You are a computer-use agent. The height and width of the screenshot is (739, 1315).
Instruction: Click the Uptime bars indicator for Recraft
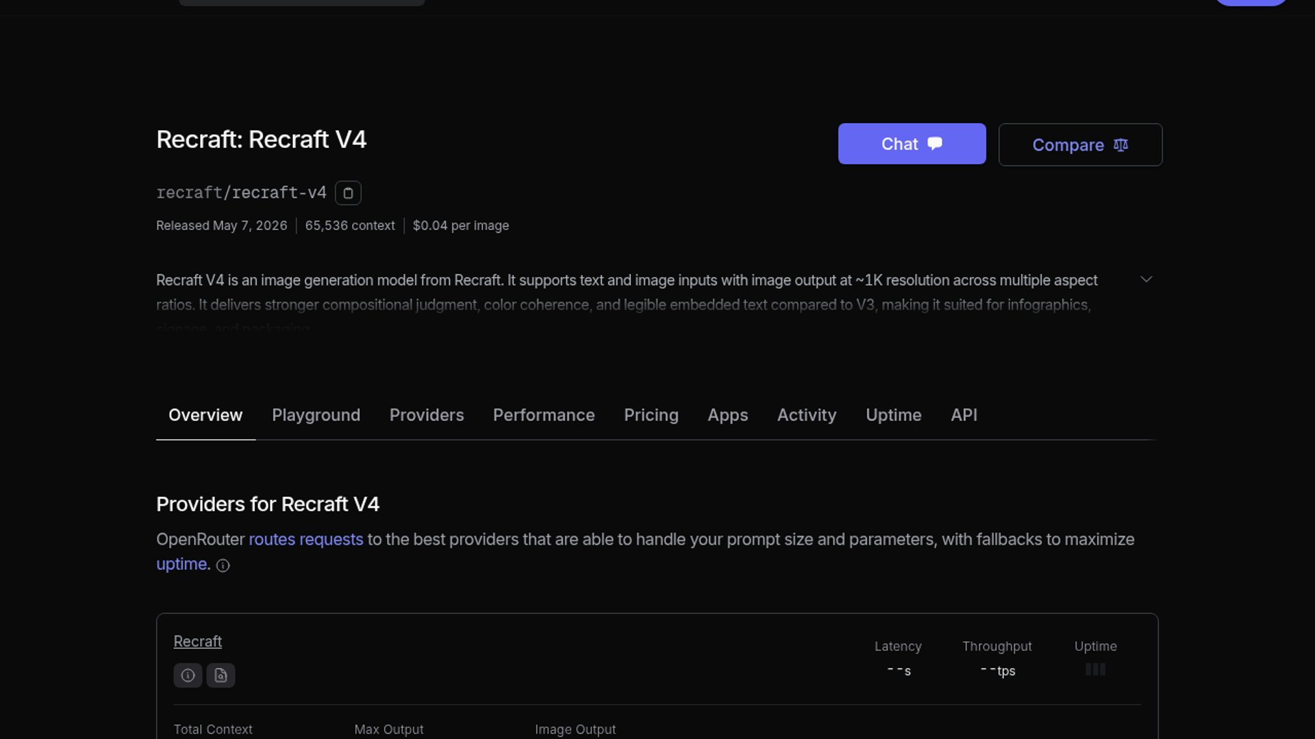point(1095,669)
